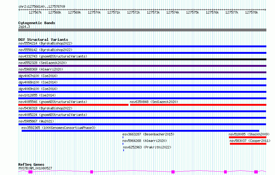Select the black nsv4332743 gnomAD variant bar
The height and width of the screenshot is (175, 275).
142,59
